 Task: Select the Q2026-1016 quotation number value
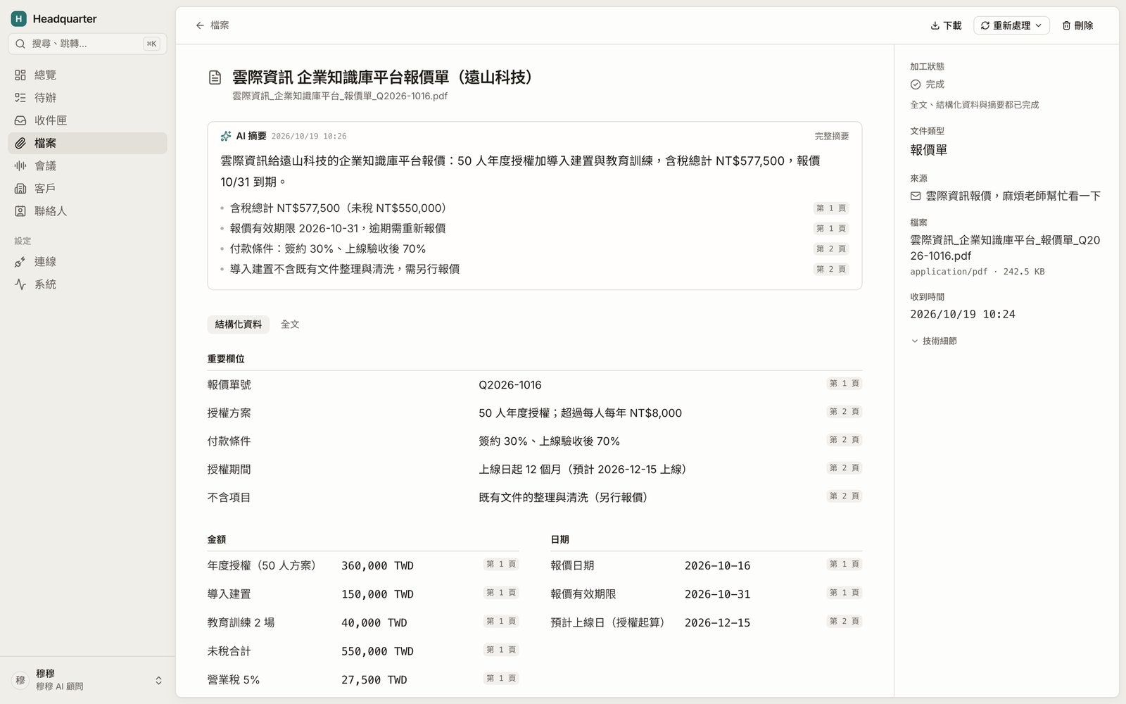510,385
